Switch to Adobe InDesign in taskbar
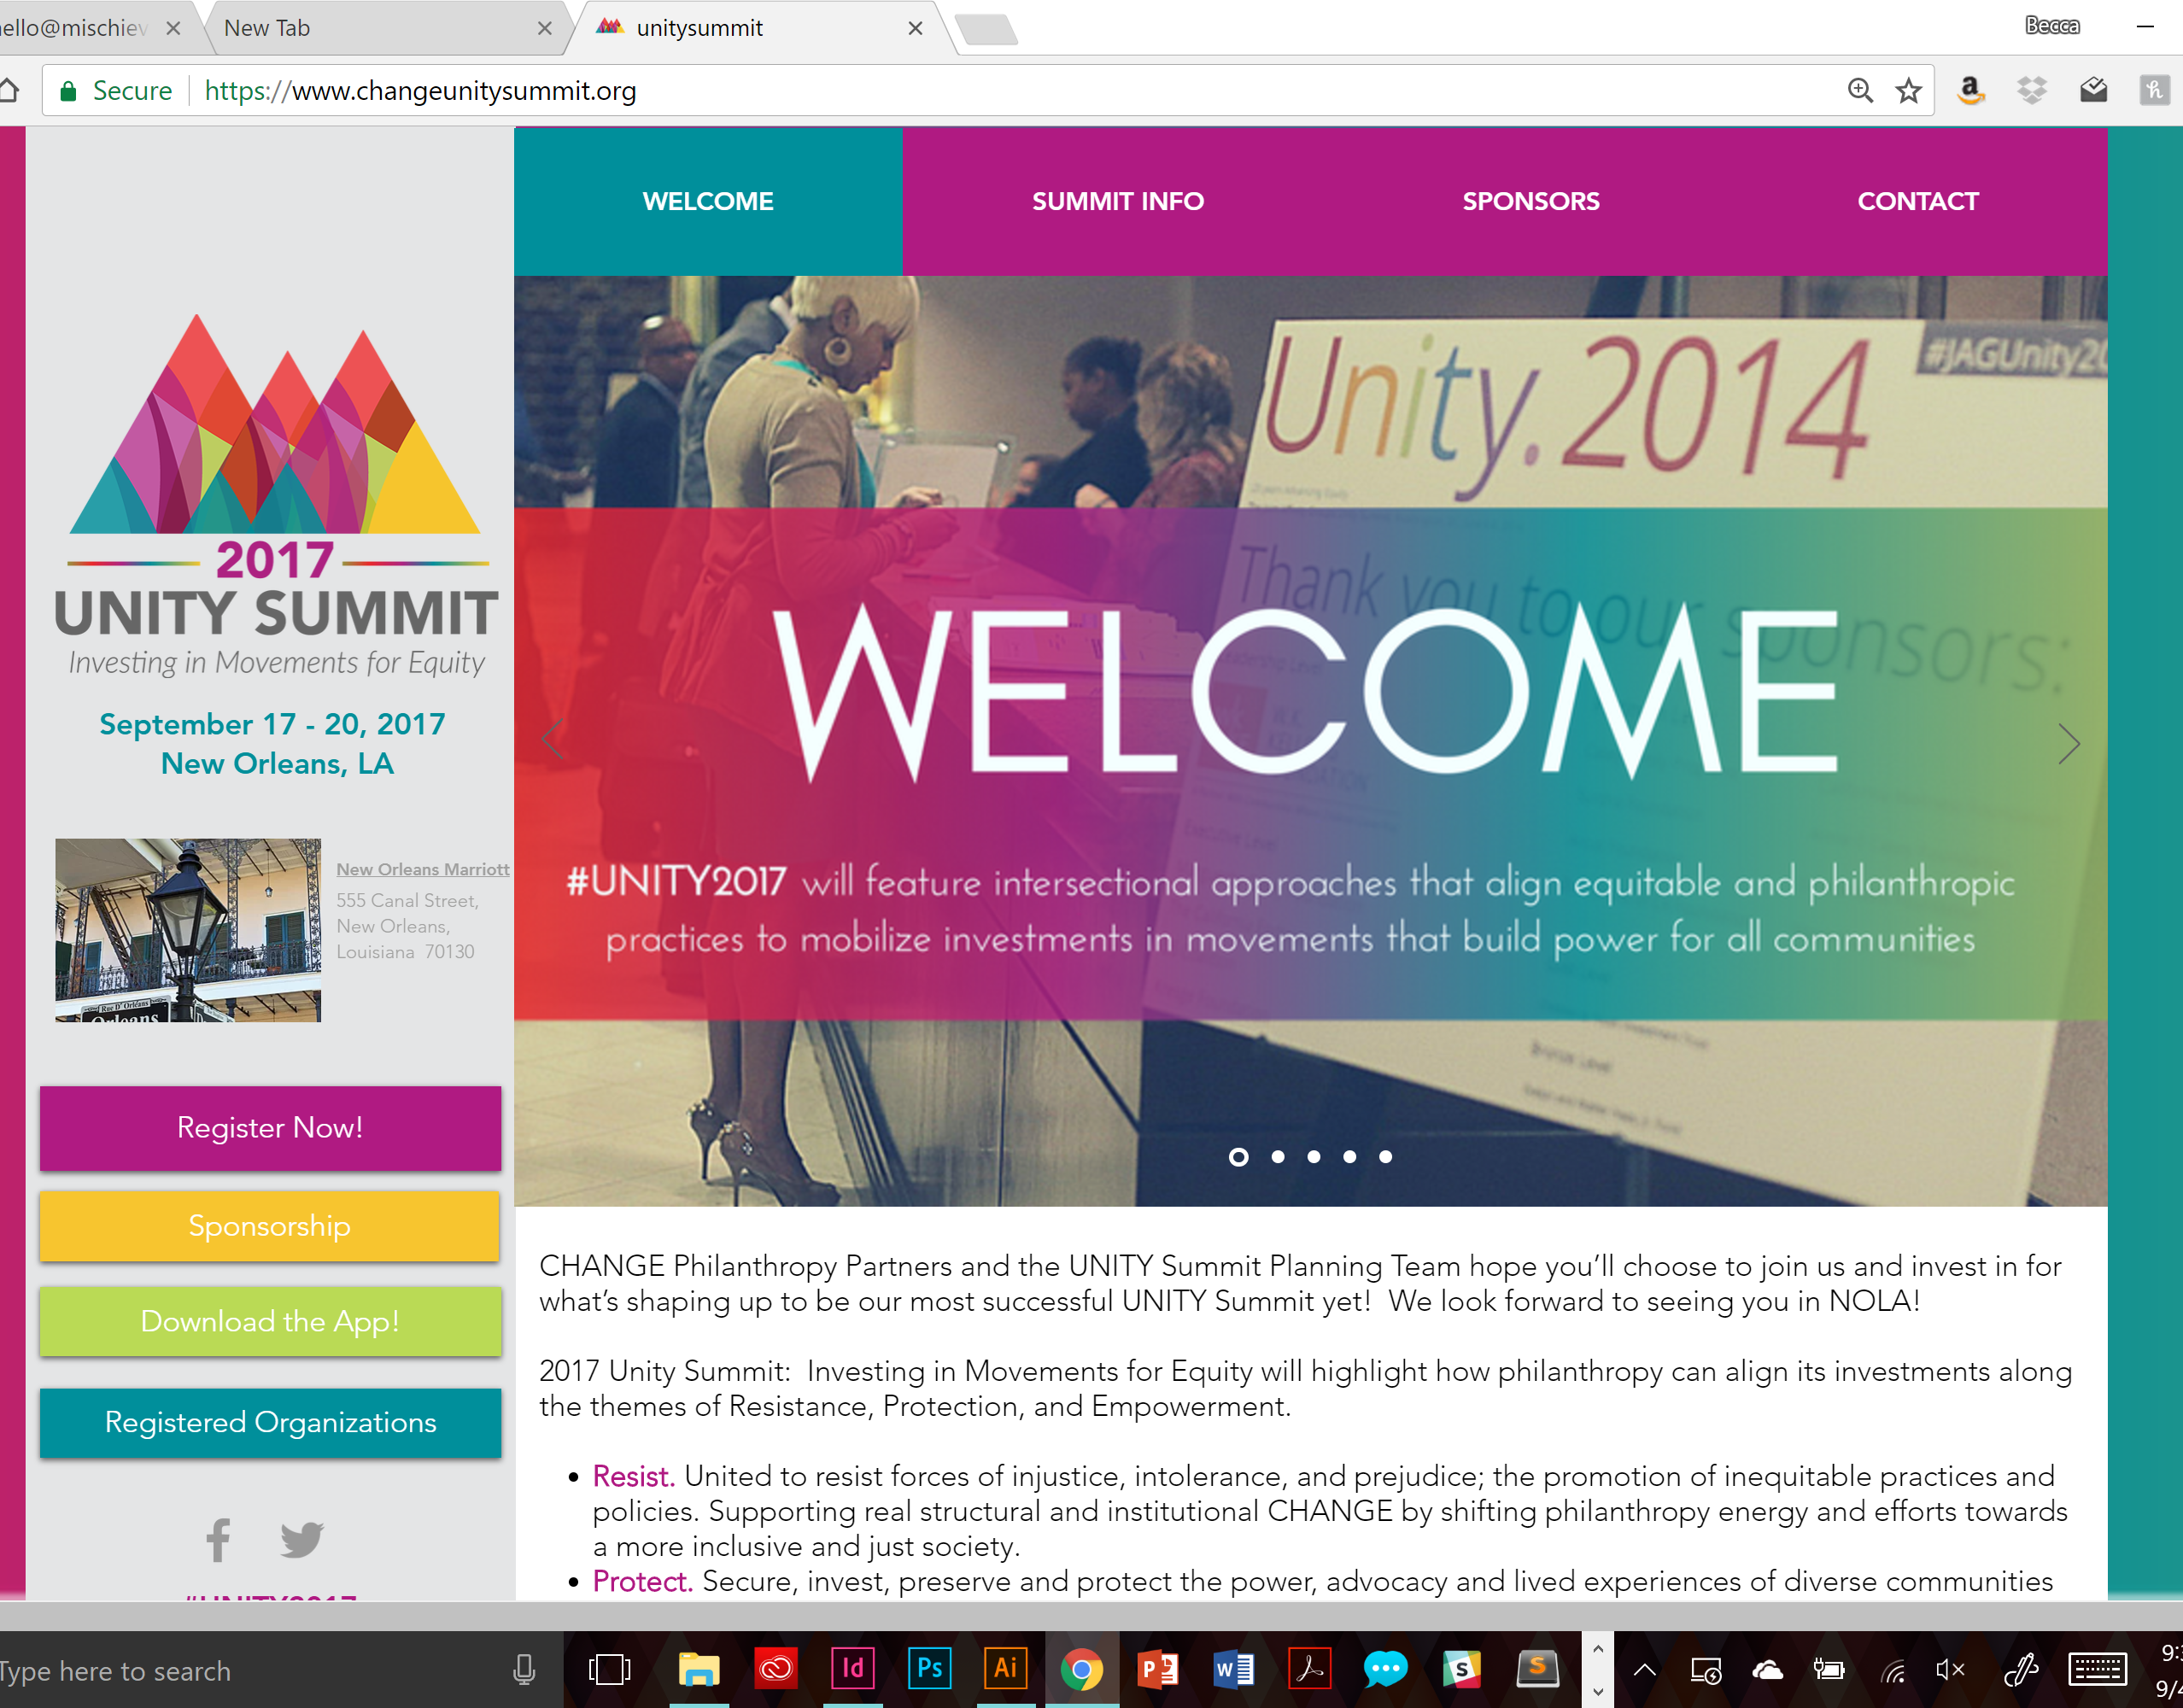Viewport: 2183px width, 1708px height. coord(852,1668)
